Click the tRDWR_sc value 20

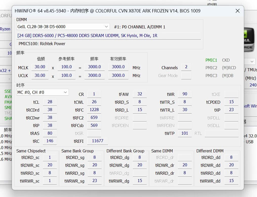tap(50, 165)
